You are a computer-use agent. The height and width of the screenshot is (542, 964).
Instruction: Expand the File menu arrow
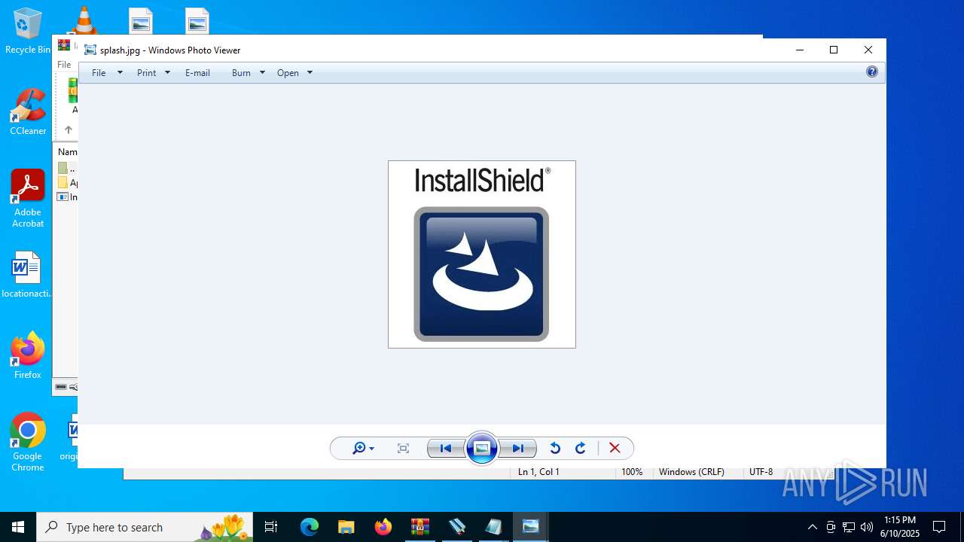point(120,73)
